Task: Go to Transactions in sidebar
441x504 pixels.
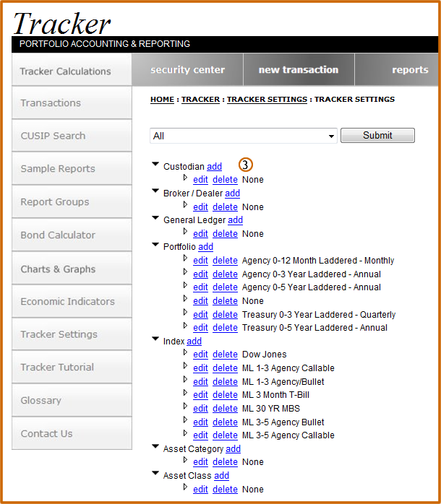Action: click(x=72, y=103)
